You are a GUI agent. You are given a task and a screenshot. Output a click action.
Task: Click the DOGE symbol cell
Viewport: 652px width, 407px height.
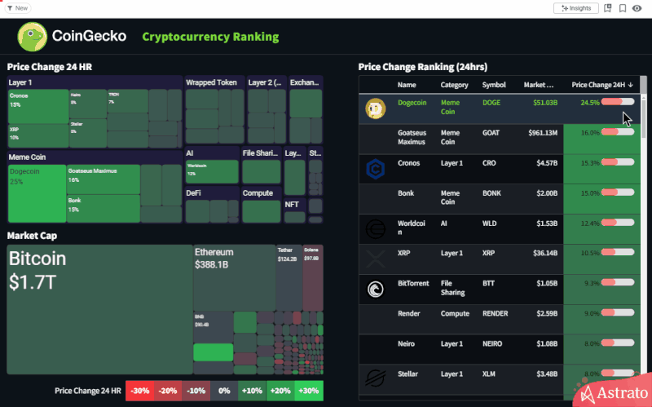[x=491, y=103]
